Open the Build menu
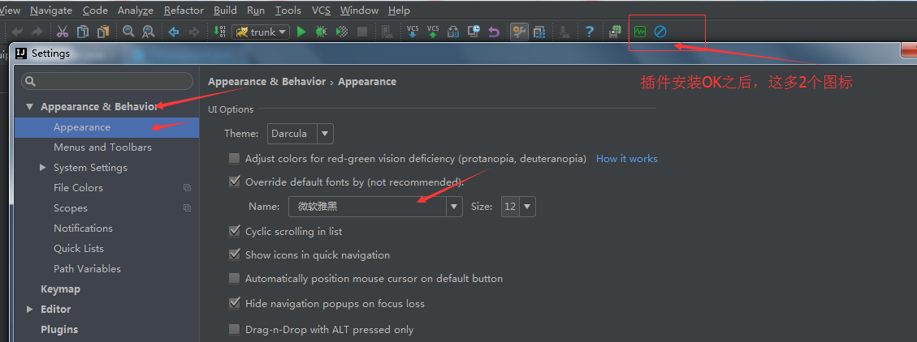 pos(225,11)
